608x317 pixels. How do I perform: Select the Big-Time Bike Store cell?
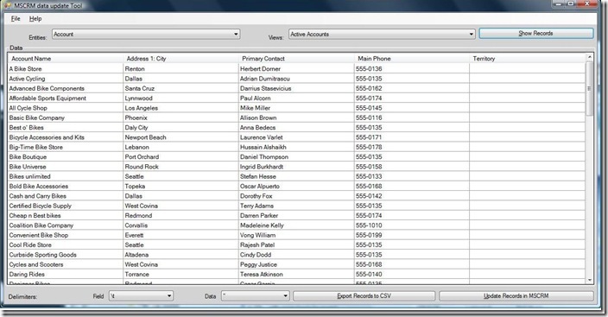pyautogui.click(x=65, y=147)
